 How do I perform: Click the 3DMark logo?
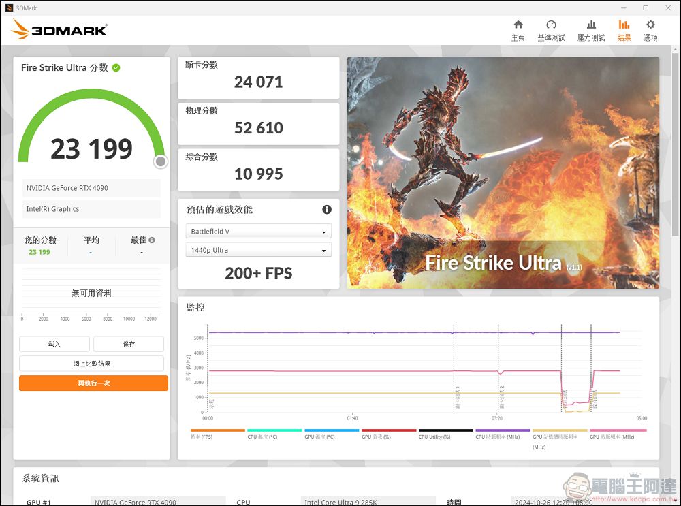click(59, 29)
